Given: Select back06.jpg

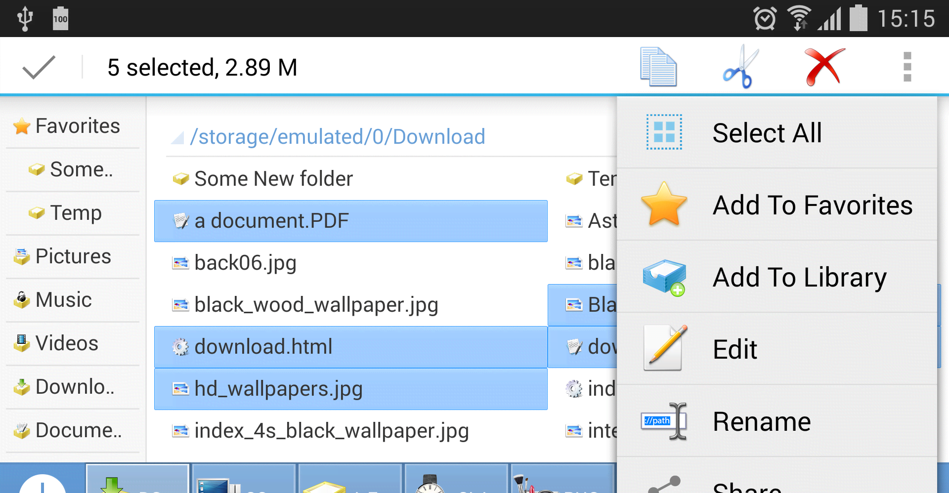Looking at the screenshot, I should point(351,263).
